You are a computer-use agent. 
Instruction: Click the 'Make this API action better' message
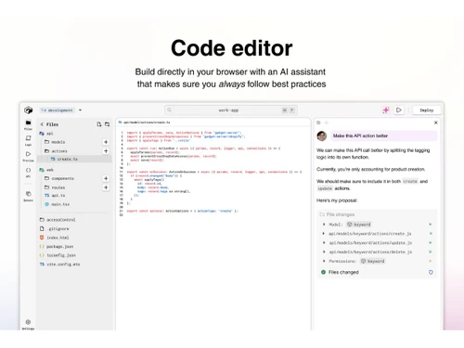point(383,135)
